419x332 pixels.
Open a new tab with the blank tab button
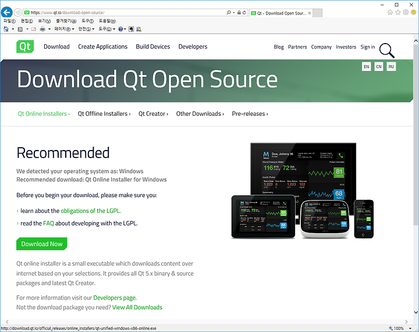[x=317, y=13]
